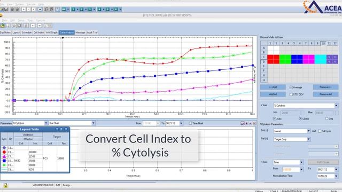Screen dimensions: 342x192
Task: Switch to the Cell Index tab
Action: tap(38, 33)
